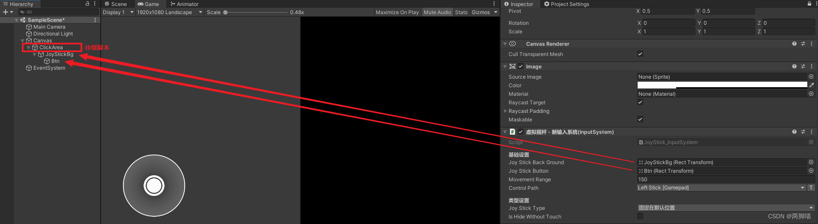
Task: Open the Image Color swatch
Action: coord(722,85)
